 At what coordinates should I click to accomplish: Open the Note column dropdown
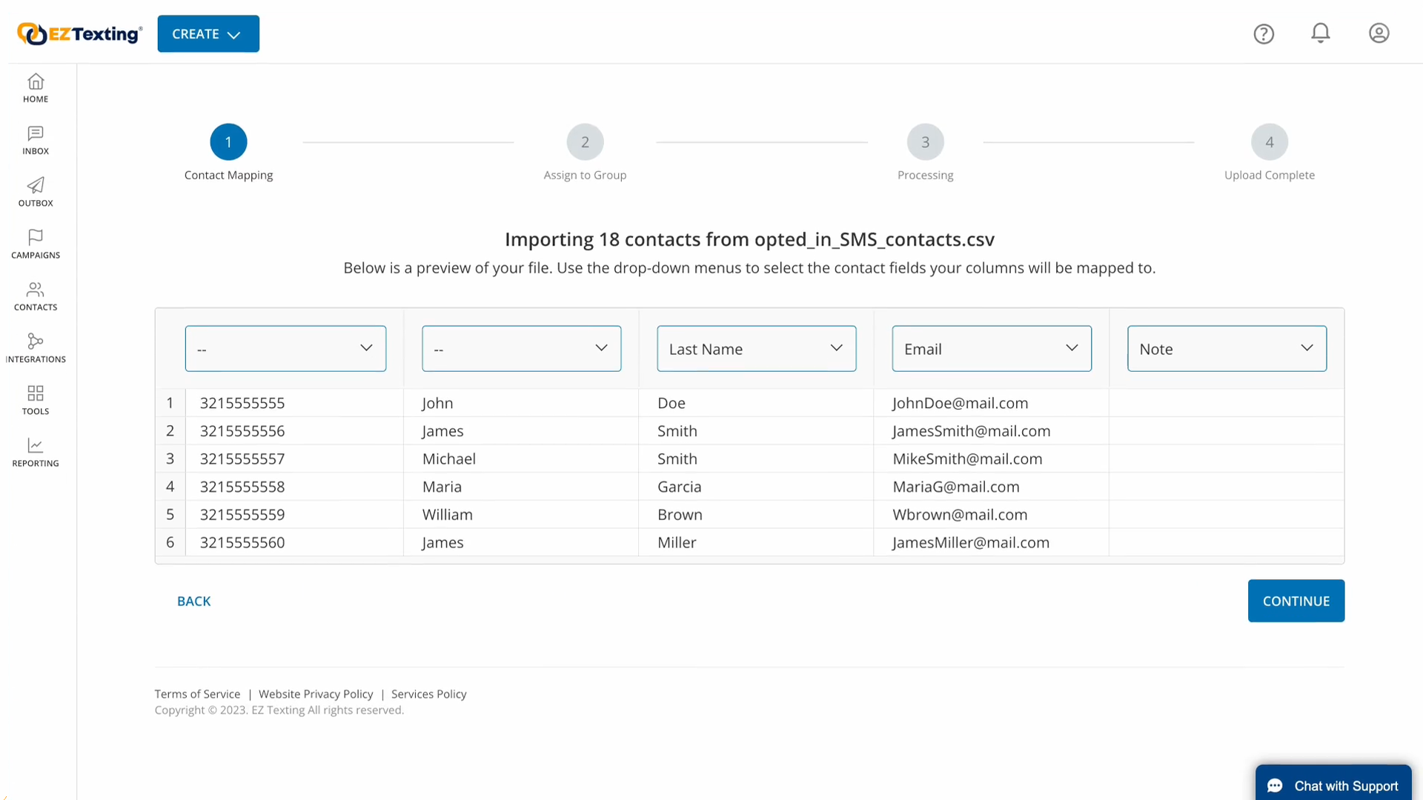tap(1227, 348)
